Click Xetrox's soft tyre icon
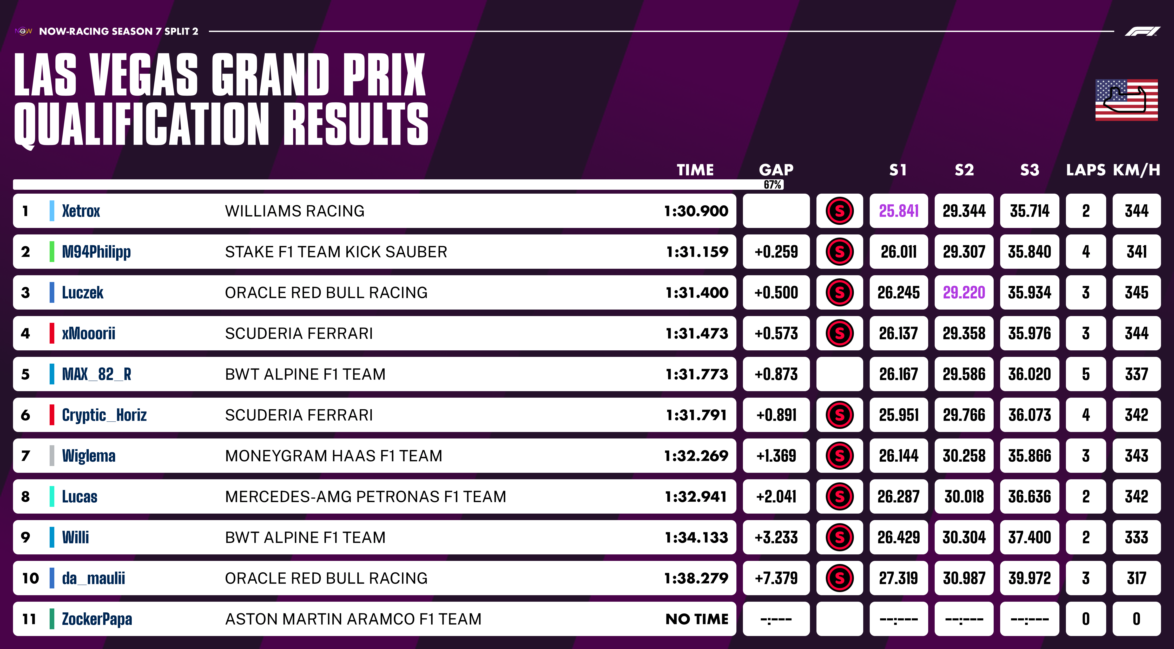The width and height of the screenshot is (1174, 649). (840, 211)
